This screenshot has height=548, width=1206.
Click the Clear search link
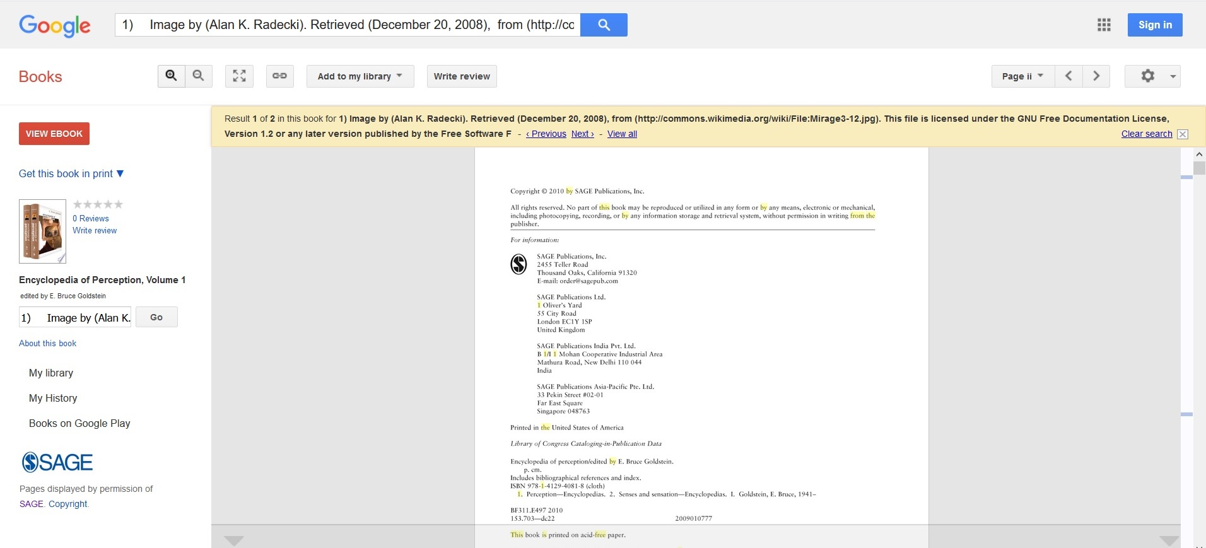click(x=1147, y=134)
